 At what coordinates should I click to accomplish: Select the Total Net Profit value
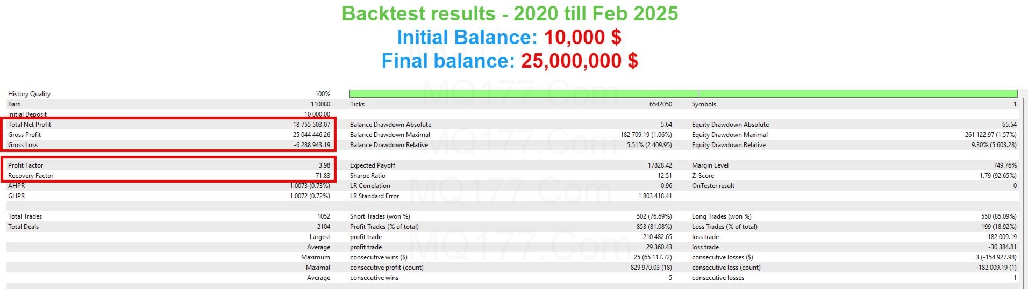(x=311, y=125)
